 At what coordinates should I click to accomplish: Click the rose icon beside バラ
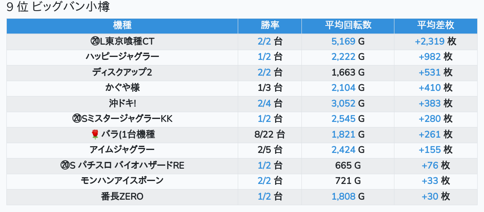(x=95, y=135)
